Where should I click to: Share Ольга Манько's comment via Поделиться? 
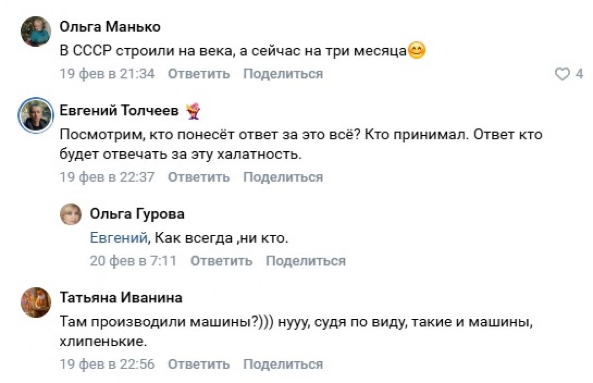tap(283, 74)
